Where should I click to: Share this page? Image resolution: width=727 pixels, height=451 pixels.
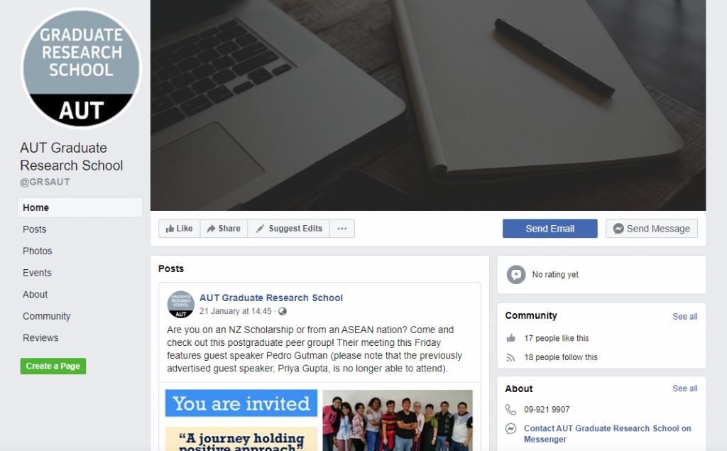[224, 228]
